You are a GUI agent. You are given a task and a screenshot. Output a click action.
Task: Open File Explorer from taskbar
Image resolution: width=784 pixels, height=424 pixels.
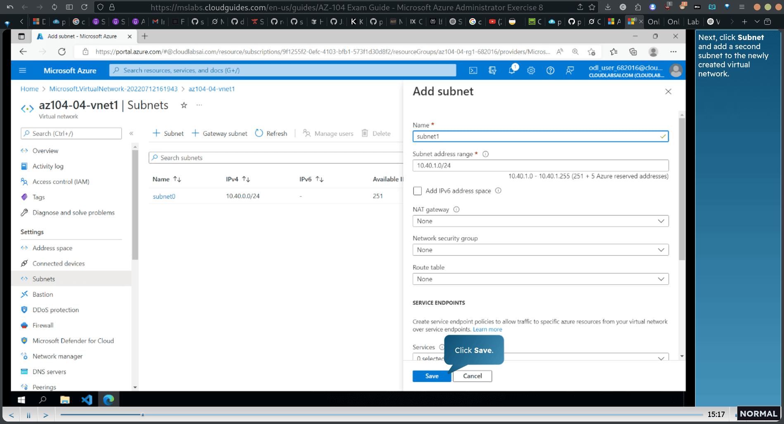point(65,400)
